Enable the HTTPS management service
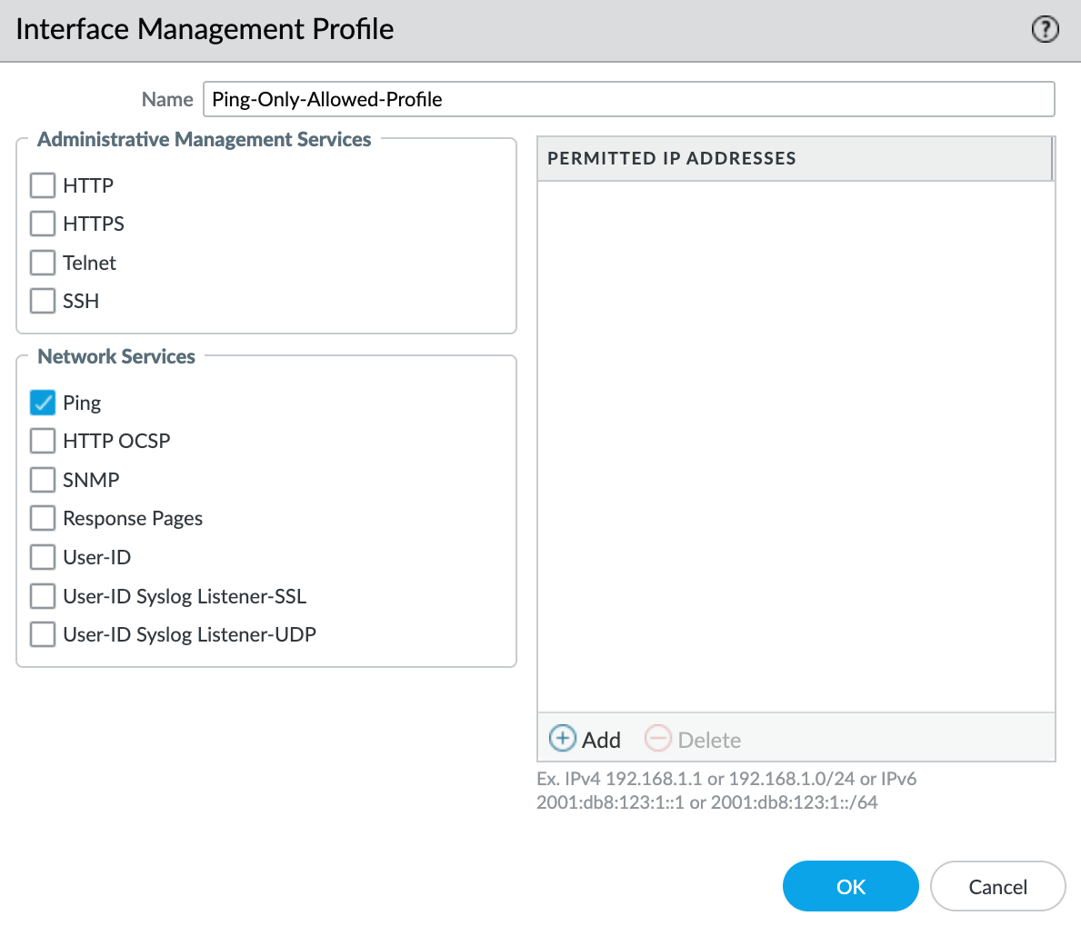 42,224
